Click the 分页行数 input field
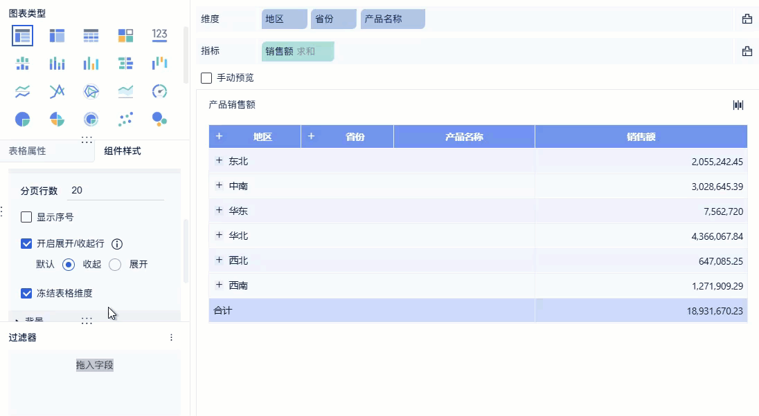Image resolution: width=759 pixels, height=416 pixels. [x=114, y=190]
